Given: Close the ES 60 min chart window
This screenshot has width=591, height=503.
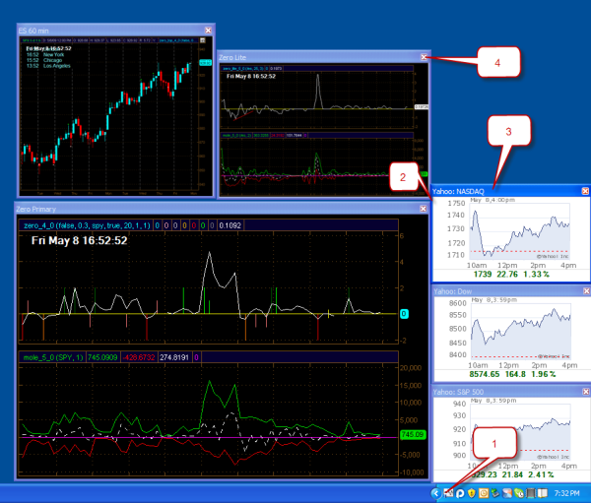Looking at the screenshot, I should click(207, 31).
